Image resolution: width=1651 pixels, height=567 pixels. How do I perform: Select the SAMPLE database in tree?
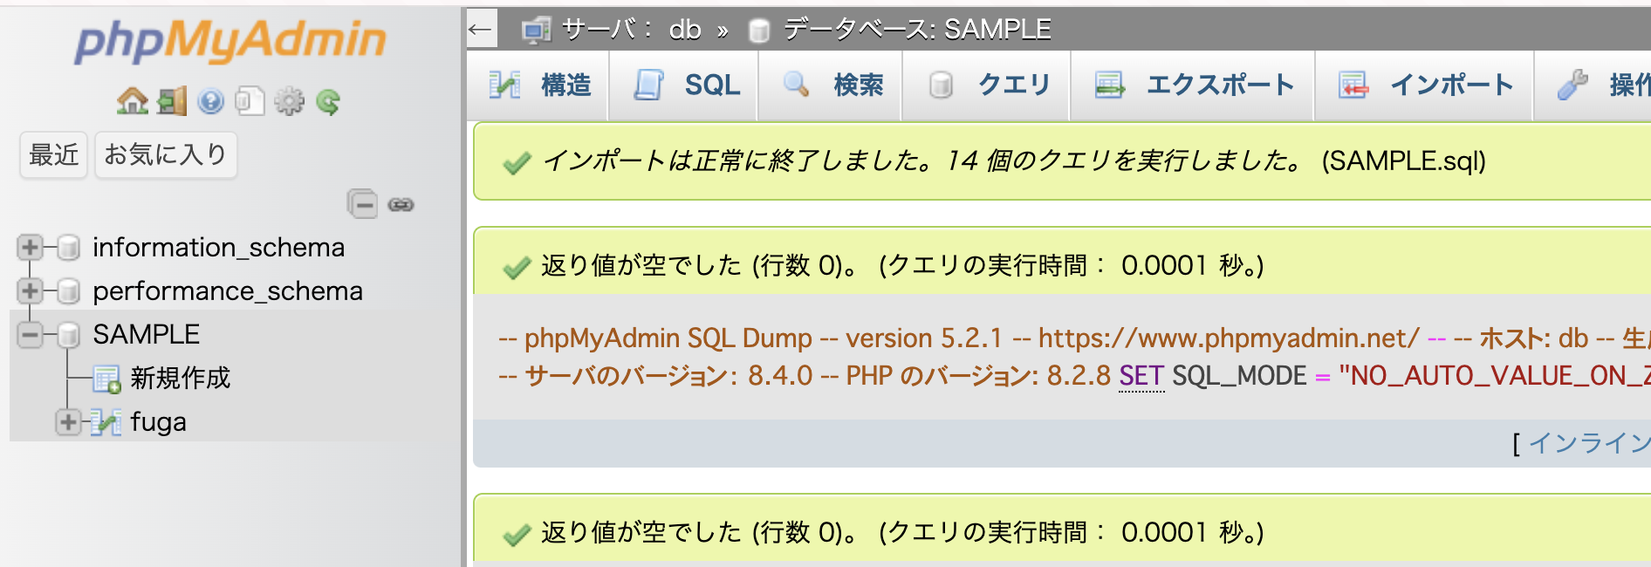coord(147,335)
